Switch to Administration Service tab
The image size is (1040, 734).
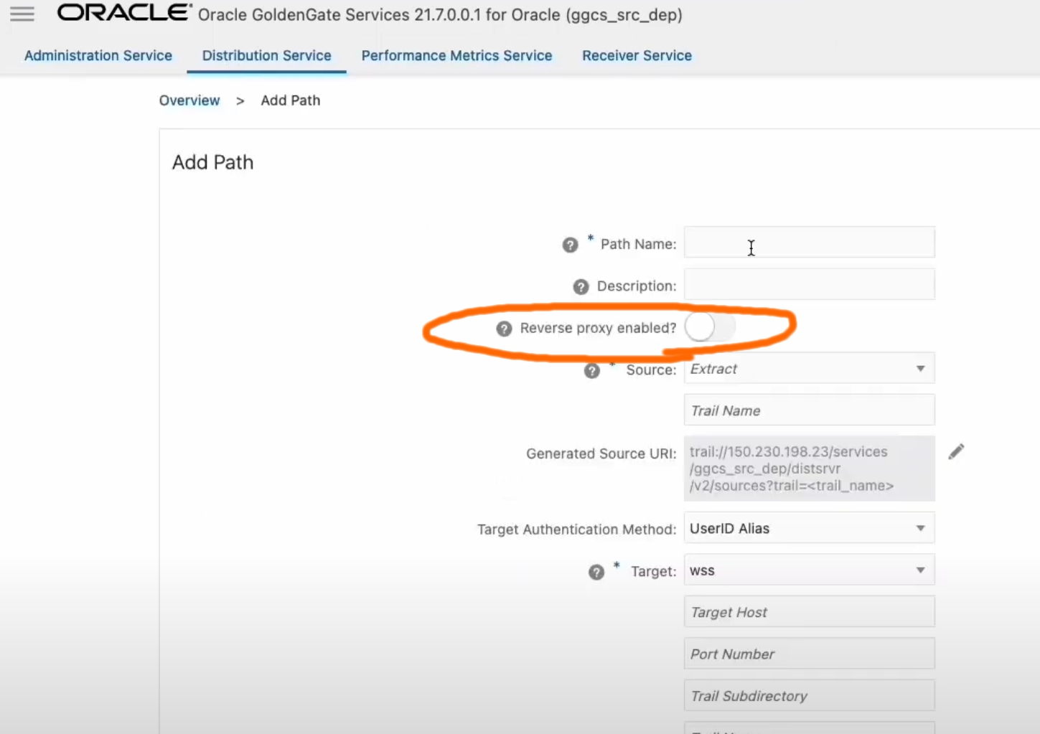[98, 56]
